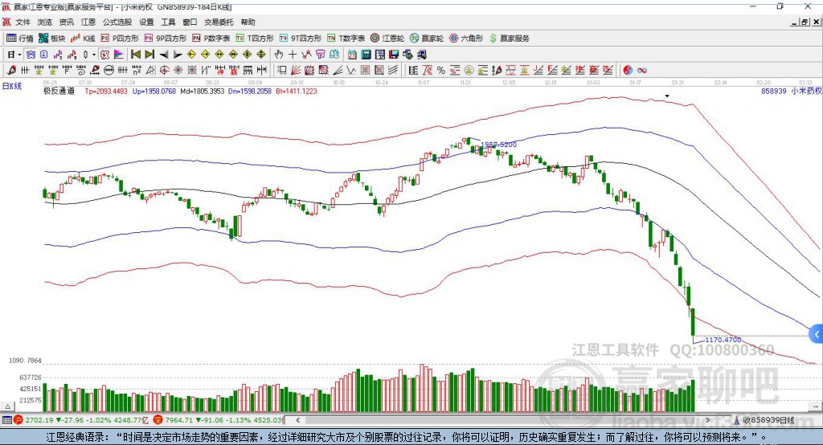823x445 pixels.
Task: Jump to the last candle bar
Action: pos(149,55)
